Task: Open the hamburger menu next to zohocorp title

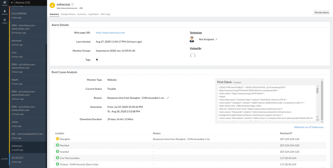Action: point(72,4)
